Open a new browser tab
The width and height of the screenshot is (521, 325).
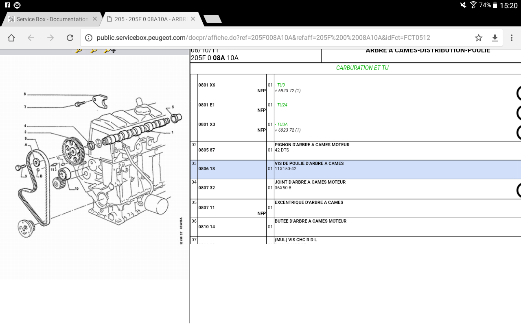point(212,19)
